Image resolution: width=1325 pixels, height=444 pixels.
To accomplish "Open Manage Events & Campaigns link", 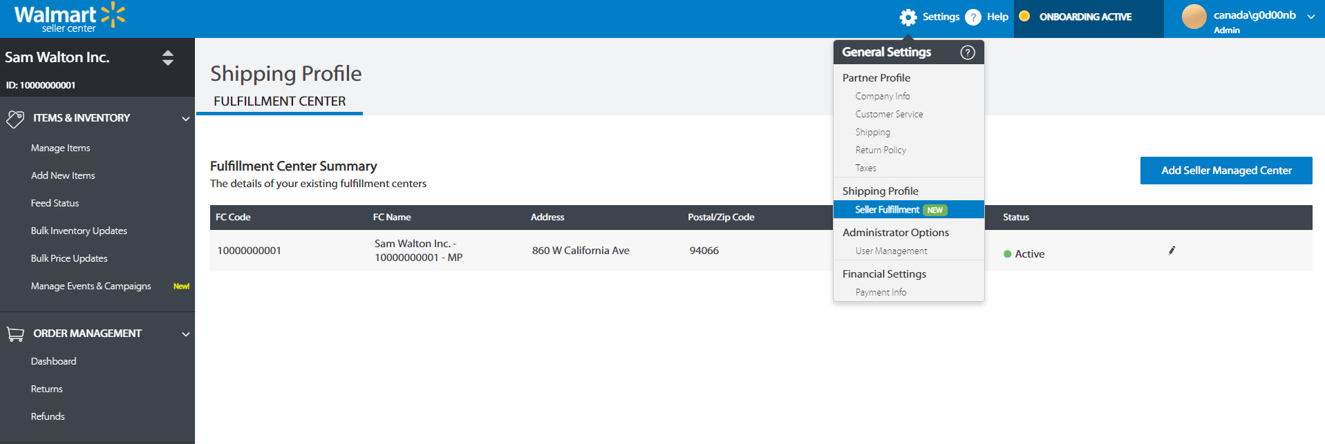I will tap(91, 286).
